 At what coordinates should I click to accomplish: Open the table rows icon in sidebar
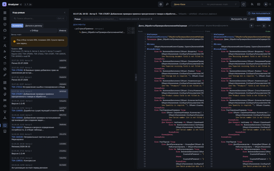tap(5, 18)
